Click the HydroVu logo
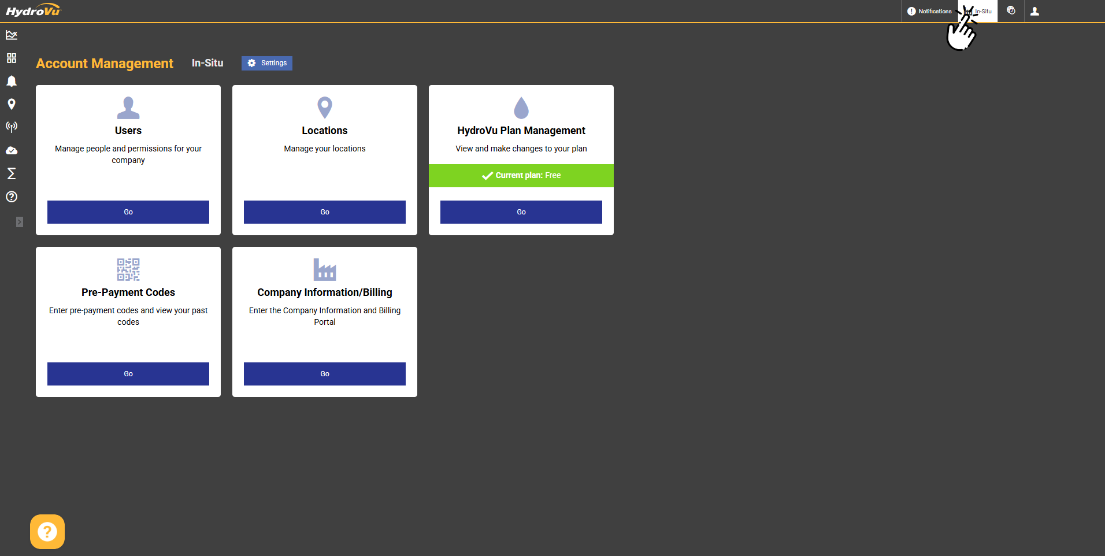 [33, 11]
